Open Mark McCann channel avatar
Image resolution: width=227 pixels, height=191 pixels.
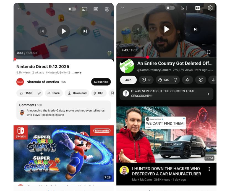(124, 170)
